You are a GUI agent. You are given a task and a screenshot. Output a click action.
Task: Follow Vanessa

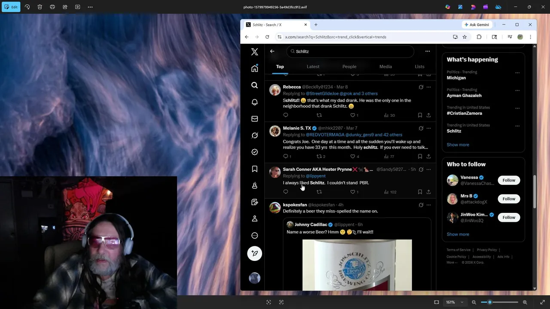(509, 180)
